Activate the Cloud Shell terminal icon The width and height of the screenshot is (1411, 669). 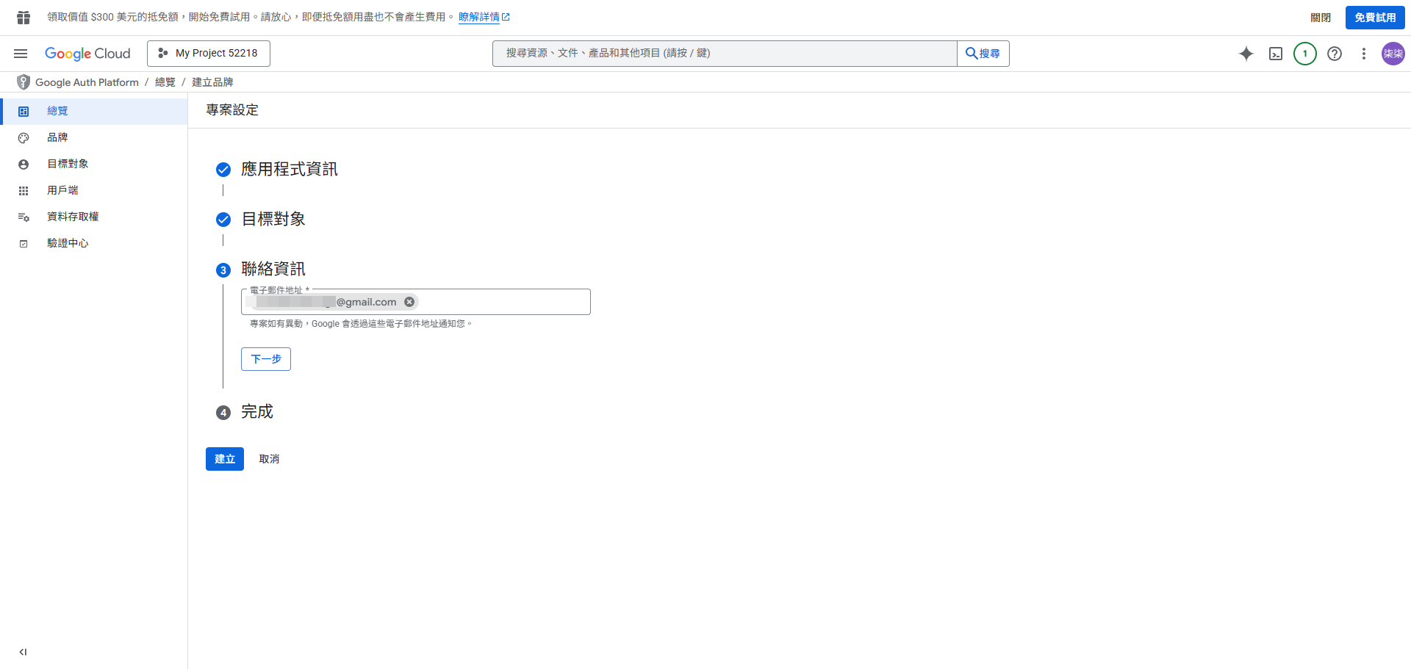click(x=1276, y=53)
